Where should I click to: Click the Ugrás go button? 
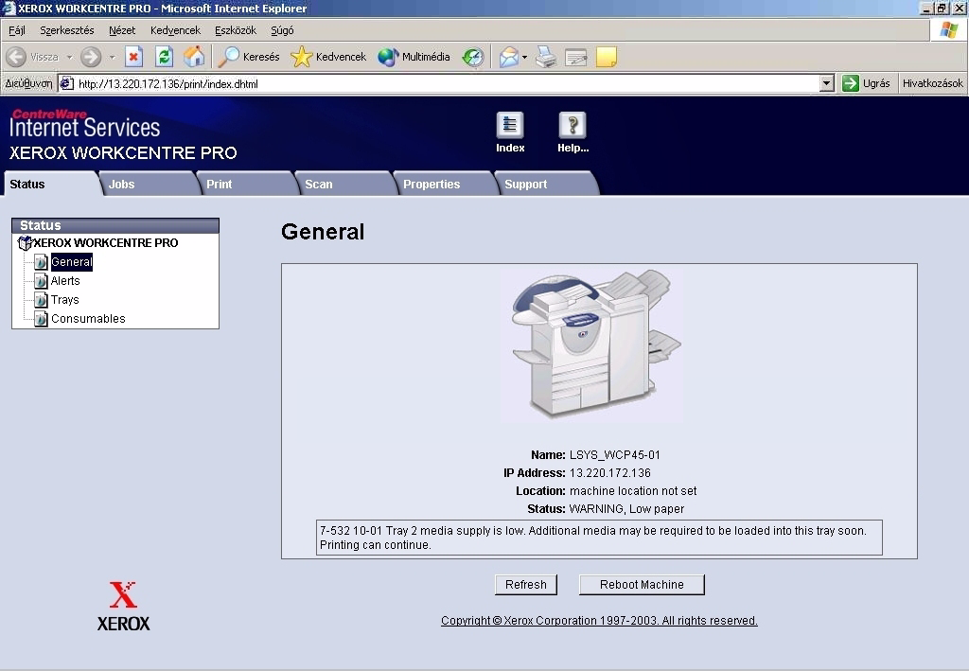point(866,83)
